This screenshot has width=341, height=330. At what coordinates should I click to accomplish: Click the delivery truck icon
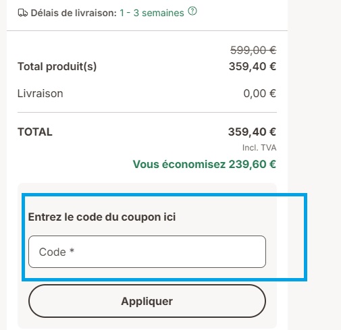pos(22,13)
